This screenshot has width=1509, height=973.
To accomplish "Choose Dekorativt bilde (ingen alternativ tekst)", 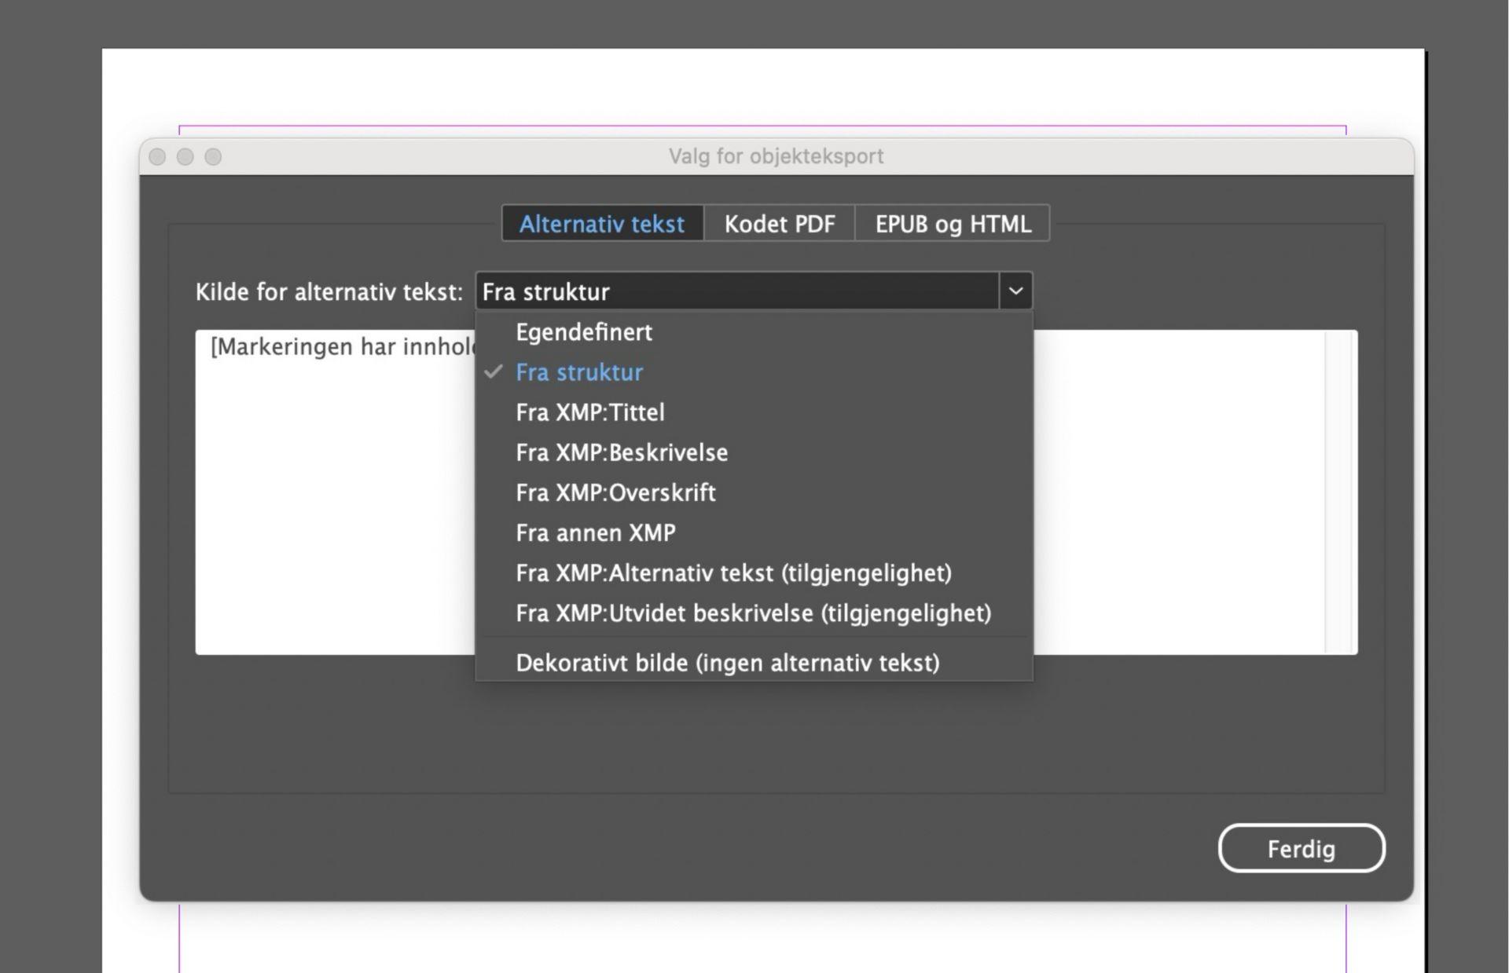I will point(727,662).
